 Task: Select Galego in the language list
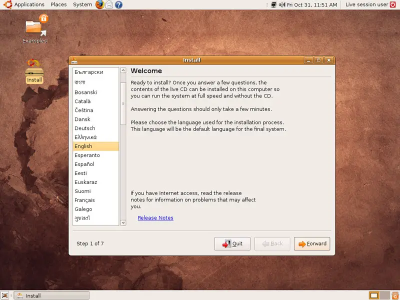(96, 209)
